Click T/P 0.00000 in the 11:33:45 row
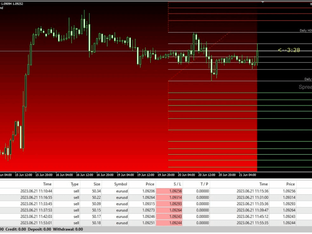 click(202, 204)
